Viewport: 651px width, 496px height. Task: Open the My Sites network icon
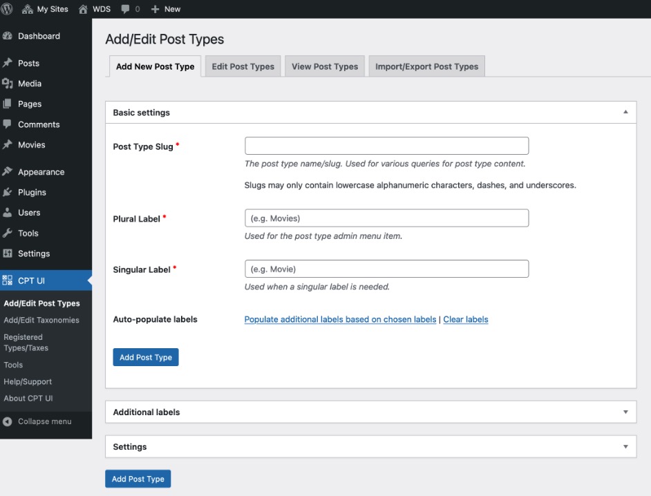pos(28,9)
